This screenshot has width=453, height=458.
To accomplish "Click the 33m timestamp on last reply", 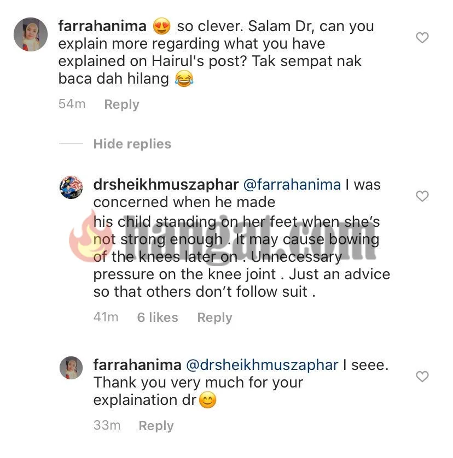I will click(x=107, y=425).
